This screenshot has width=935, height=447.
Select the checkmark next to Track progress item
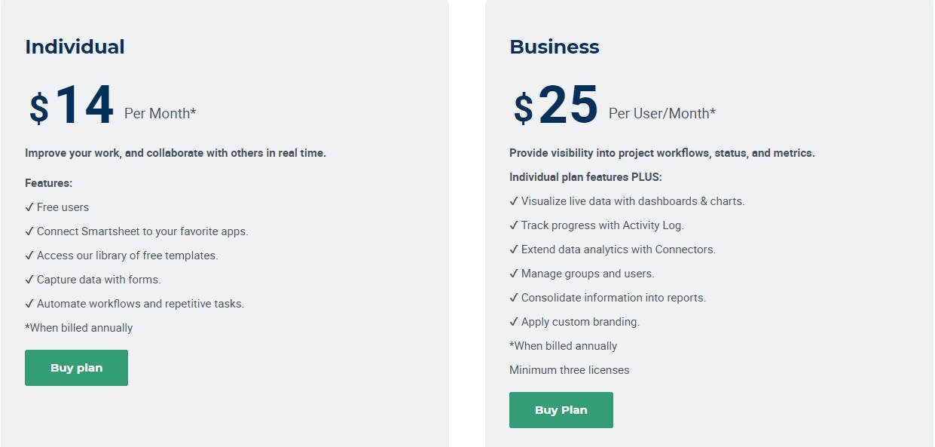(515, 225)
